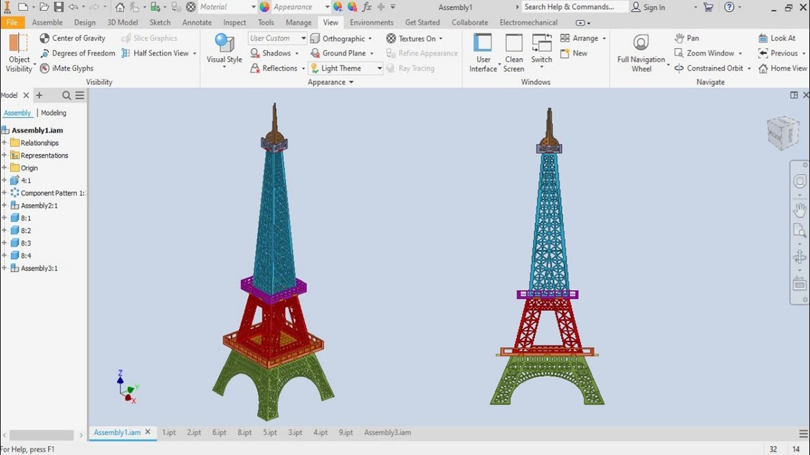Image resolution: width=810 pixels, height=455 pixels.
Task: Toggle the Ground Plane
Action: click(338, 53)
